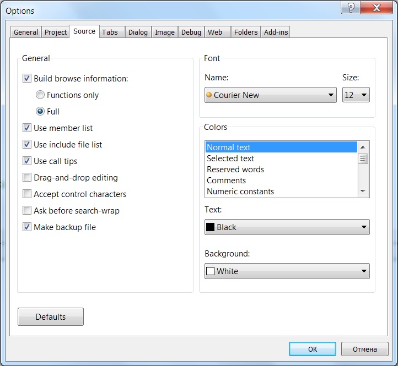Switch to the Debug tab
Screen dimensions: 398x366
click(191, 32)
